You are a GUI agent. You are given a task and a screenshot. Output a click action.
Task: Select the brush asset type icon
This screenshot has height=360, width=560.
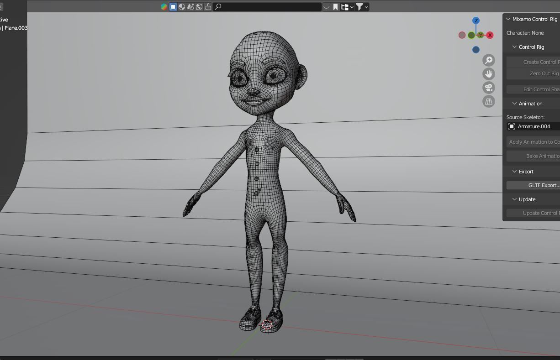[x=208, y=7]
